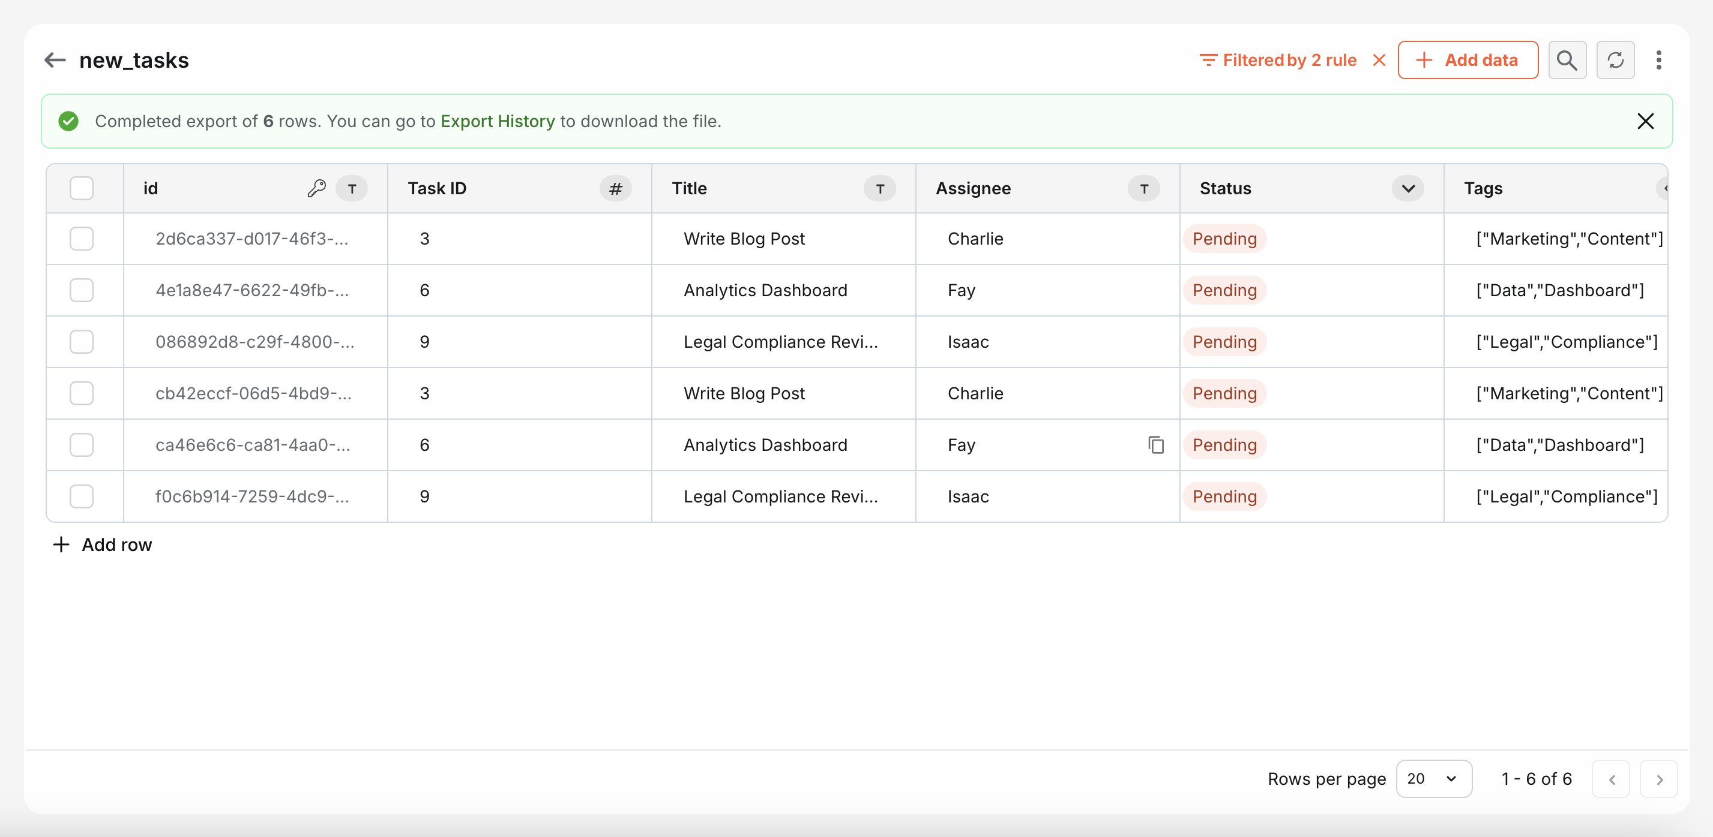This screenshot has width=1713, height=837.
Task: Click the Tags column header
Action: pyautogui.click(x=1556, y=189)
